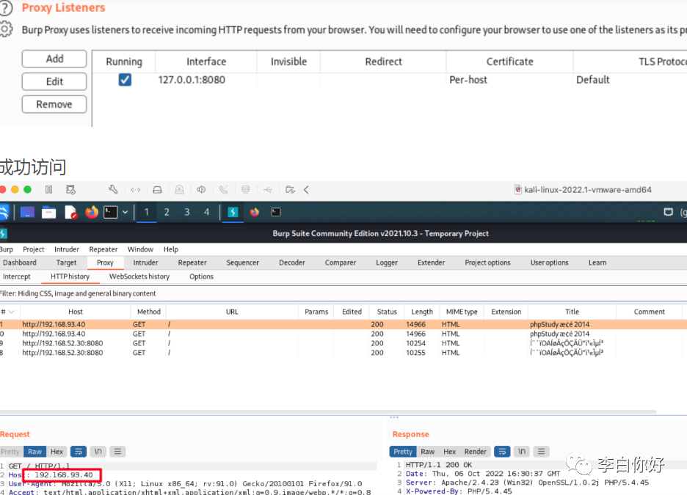Focus the Burp Suite taskbar window button
Viewport: 687px width, 495px height.
pyautogui.click(x=233, y=212)
